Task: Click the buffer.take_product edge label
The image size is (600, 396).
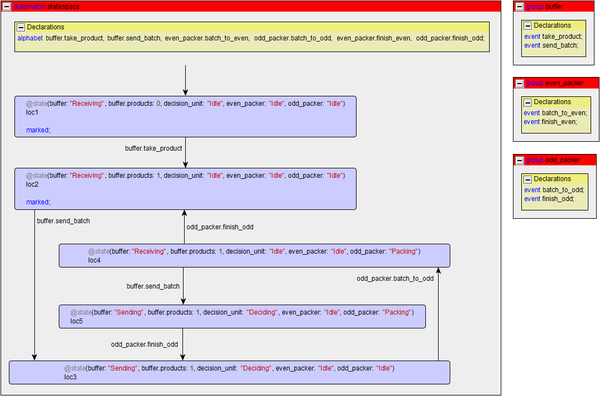Action: tap(153, 148)
